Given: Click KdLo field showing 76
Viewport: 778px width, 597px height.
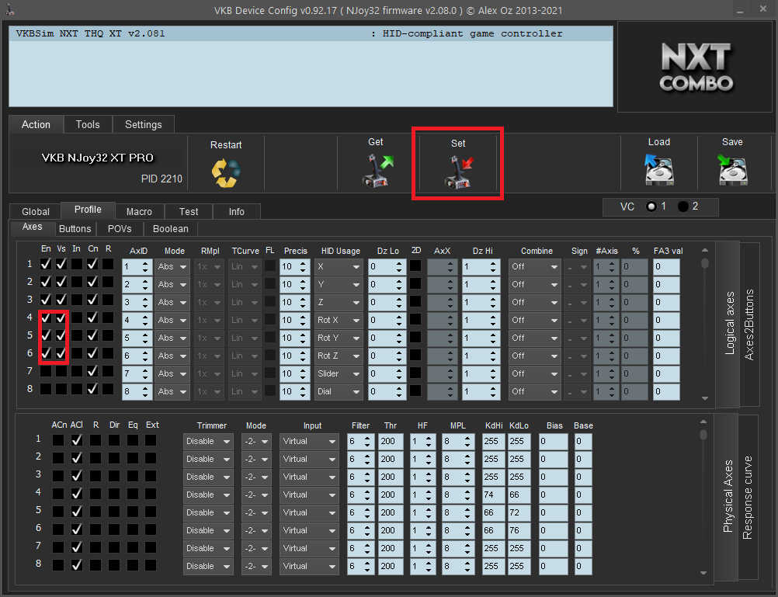Looking at the screenshot, I should pos(519,531).
